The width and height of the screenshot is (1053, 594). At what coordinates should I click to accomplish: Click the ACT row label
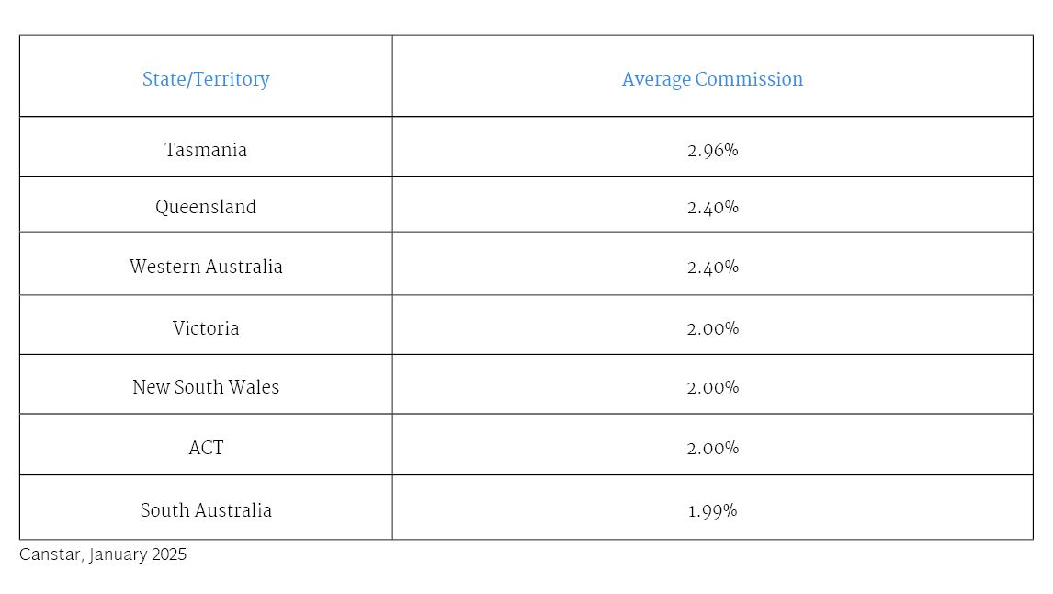(x=206, y=448)
